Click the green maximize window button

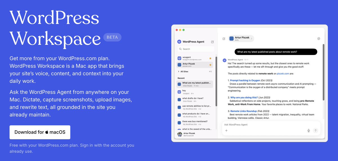click(x=184, y=30)
